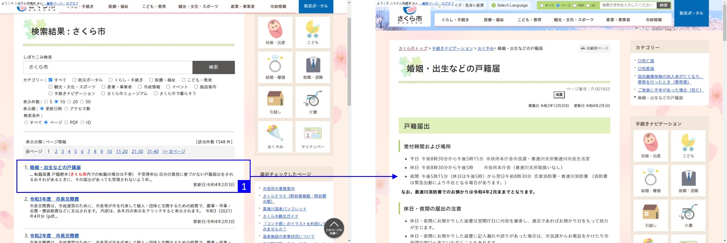Check the こども・教育 category checkbox
Screen dimensions: 727x243
[184, 80]
